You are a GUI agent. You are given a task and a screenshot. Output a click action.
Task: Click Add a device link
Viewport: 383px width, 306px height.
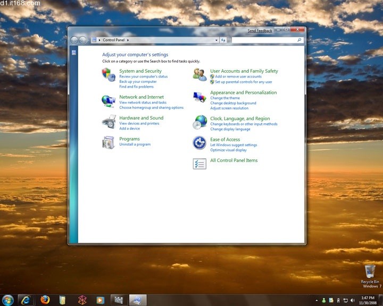129,129
